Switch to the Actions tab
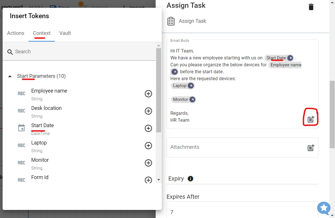 16,33
